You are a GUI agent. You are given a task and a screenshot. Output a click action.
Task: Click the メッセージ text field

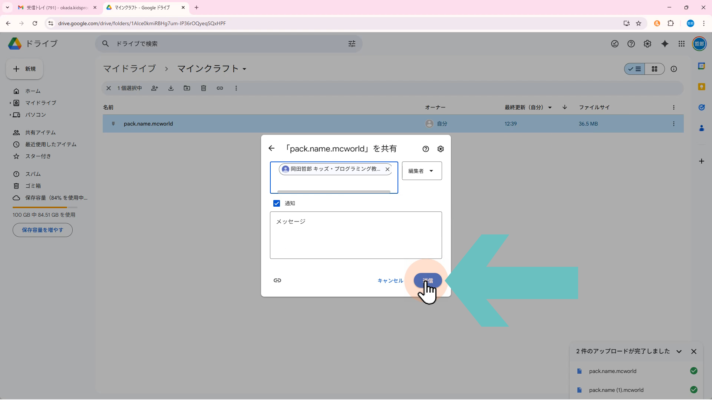pyautogui.click(x=356, y=235)
